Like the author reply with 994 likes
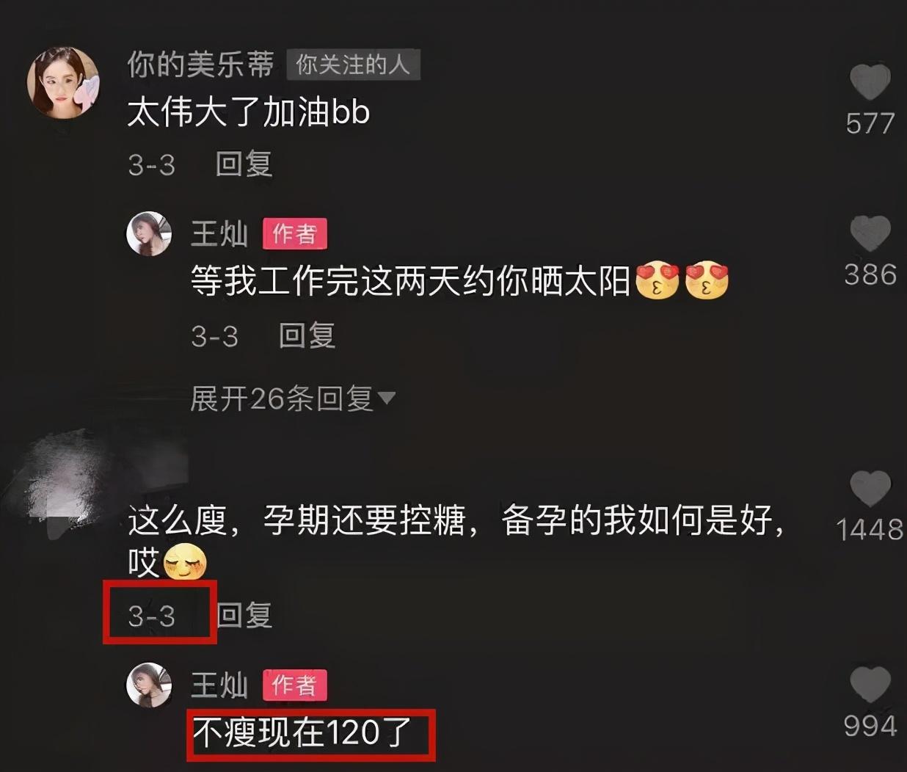Image resolution: width=907 pixels, height=772 pixels. coord(870,685)
